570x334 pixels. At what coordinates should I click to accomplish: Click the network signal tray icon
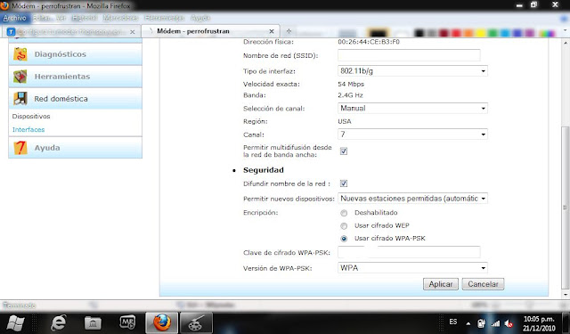[495, 323]
